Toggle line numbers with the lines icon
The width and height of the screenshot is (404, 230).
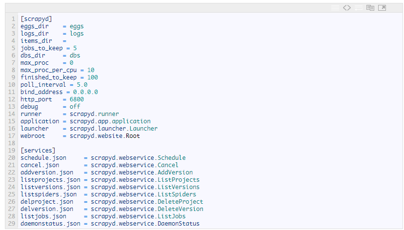(x=335, y=8)
